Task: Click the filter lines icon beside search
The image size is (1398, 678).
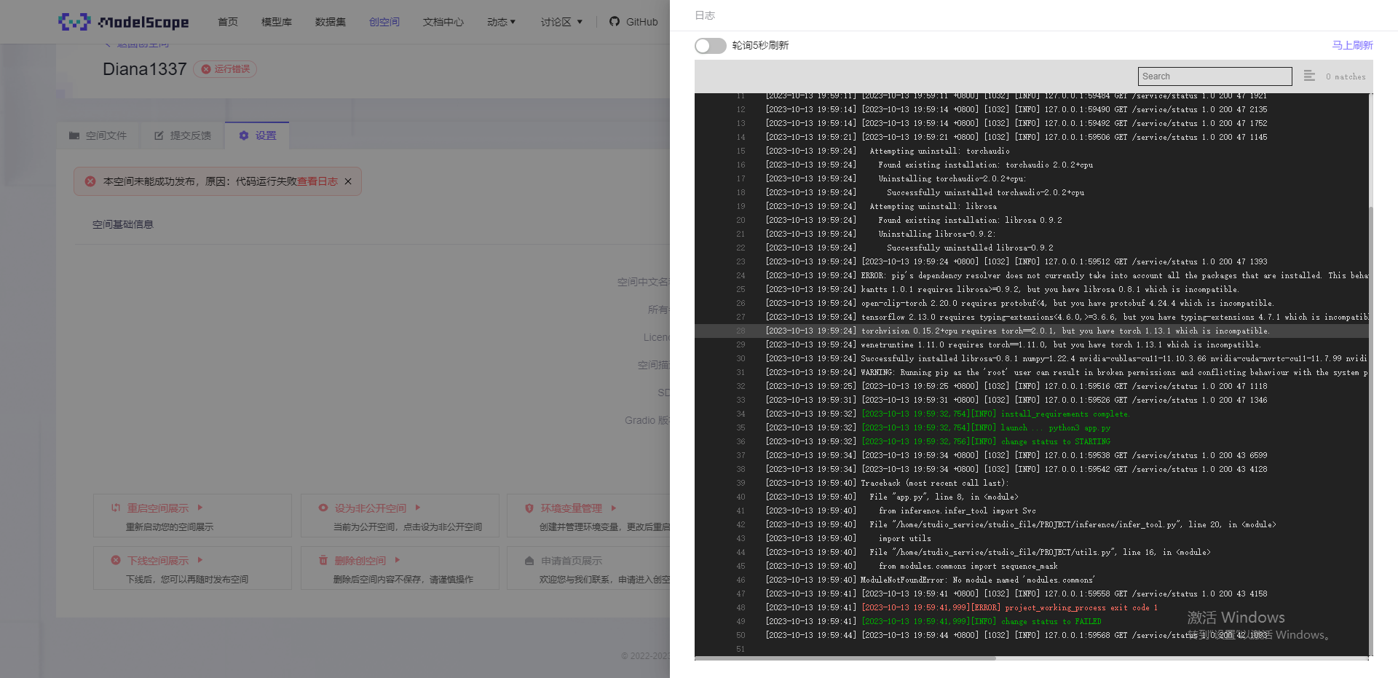Action: pos(1309,76)
